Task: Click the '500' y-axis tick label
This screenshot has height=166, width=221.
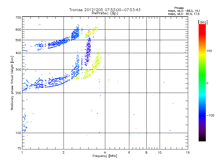Action: [18, 40]
